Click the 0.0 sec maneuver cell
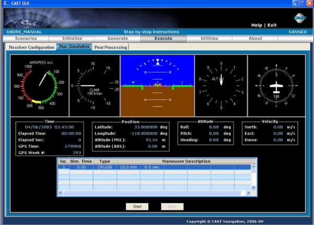Viewport: 314px width, 225px height. pos(152,167)
